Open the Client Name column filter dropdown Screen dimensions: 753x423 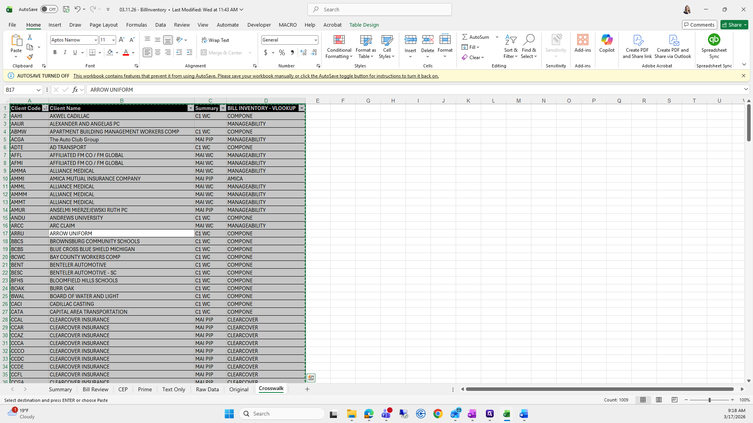coord(191,108)
